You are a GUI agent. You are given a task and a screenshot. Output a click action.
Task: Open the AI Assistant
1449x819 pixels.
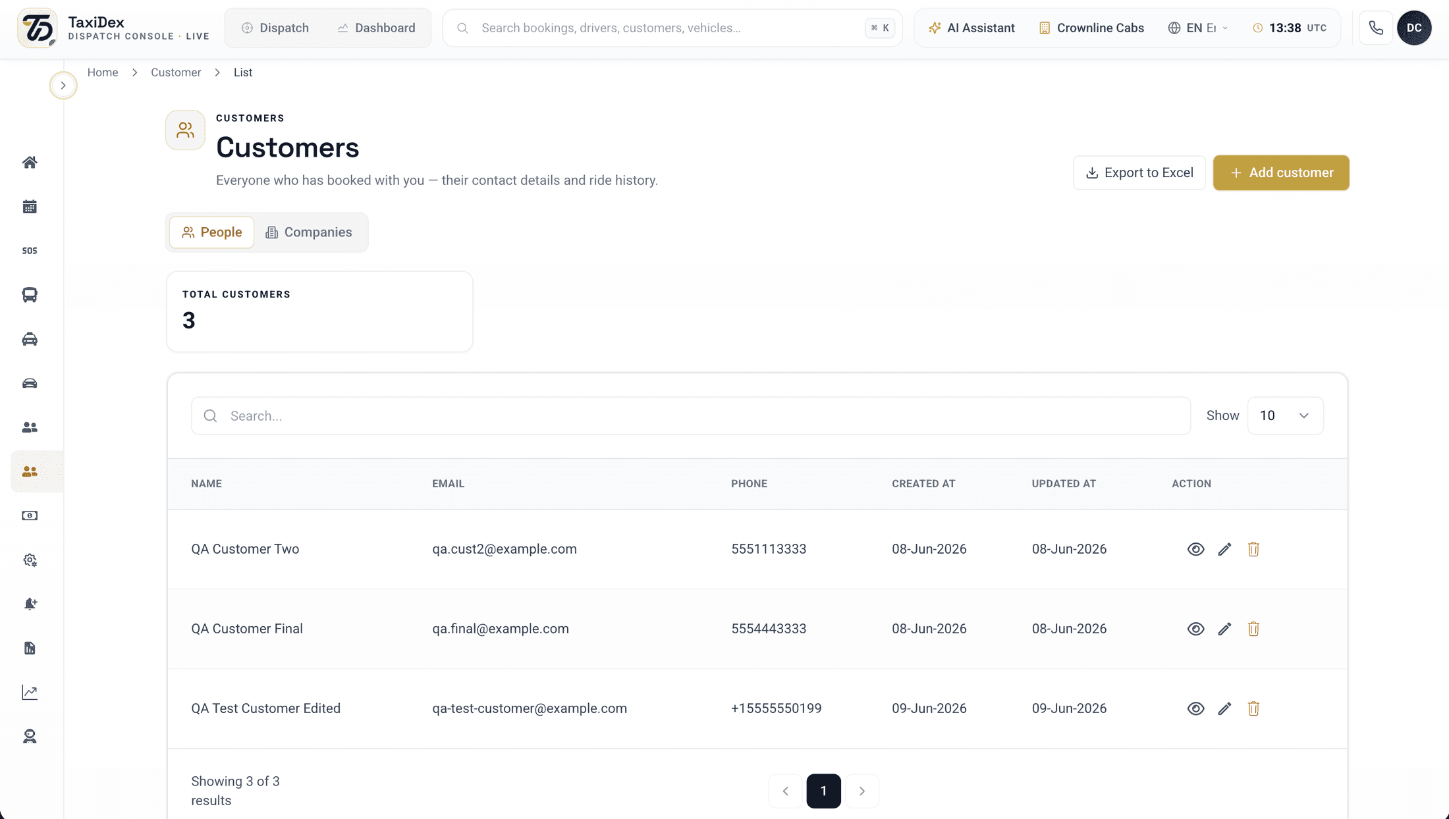(971, 28)
